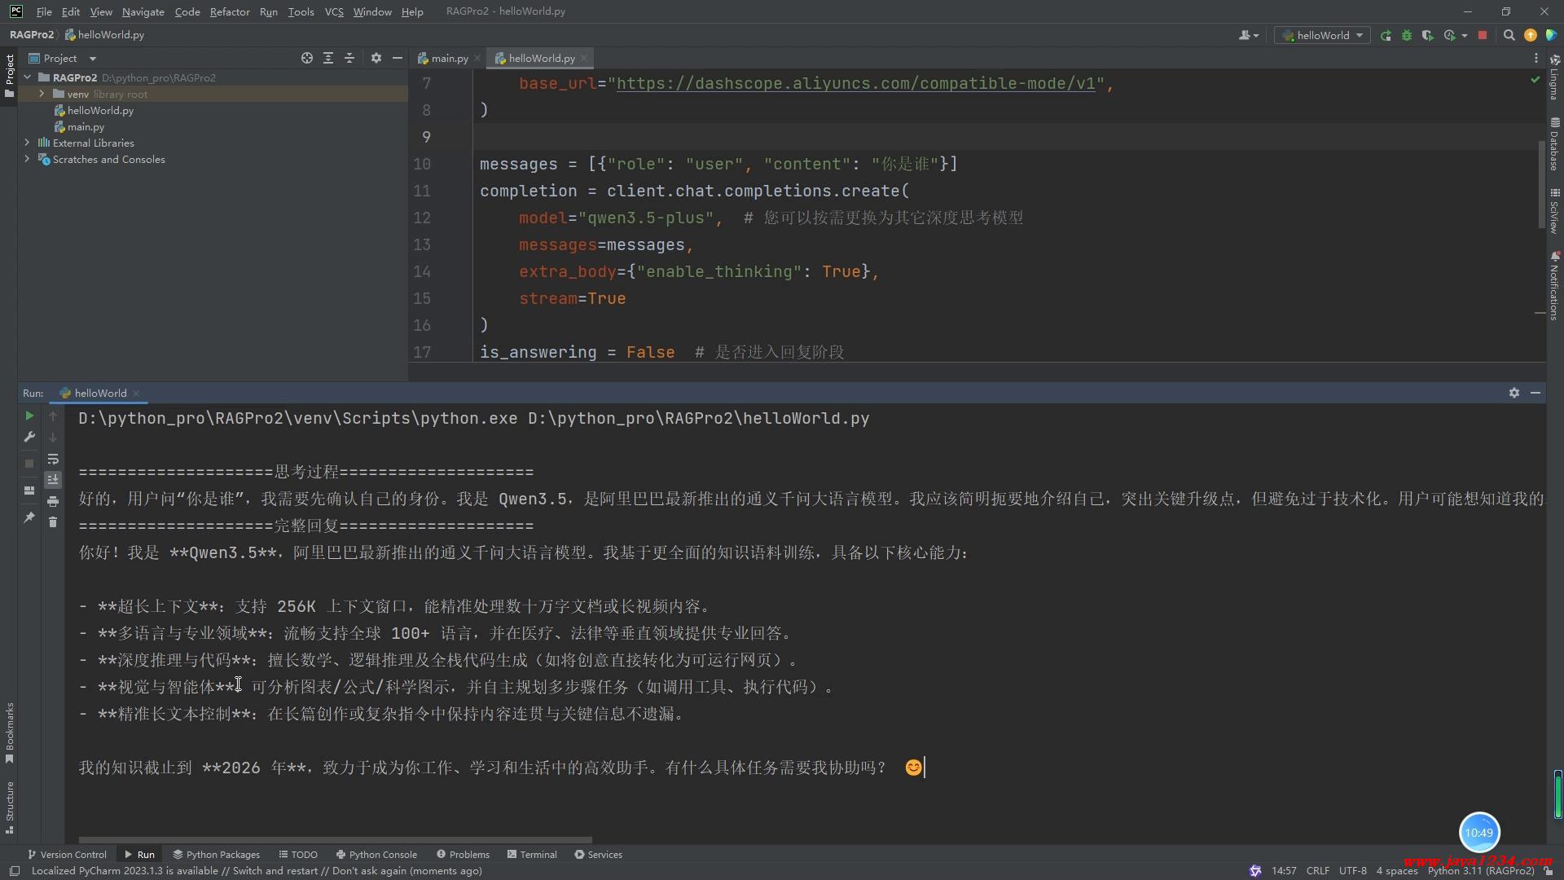Open Search Everywhere magnifier icon
Image resolution: width=1564 pixels, height=880 pixels.
pyautogui.click(x=1509, y=35)
